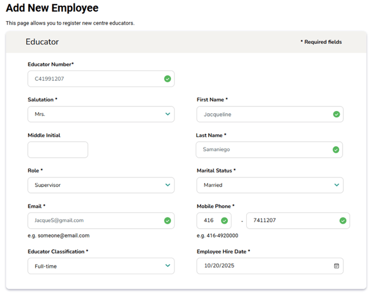Click the First Name validation checkmark icon
Screen dimensions: 370x293
tap(336, 114)
